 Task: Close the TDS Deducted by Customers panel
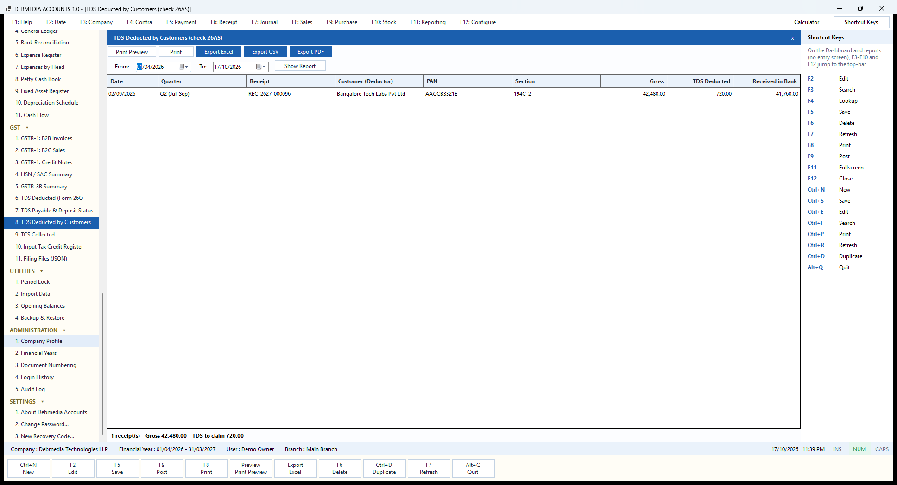click(792, 38)
